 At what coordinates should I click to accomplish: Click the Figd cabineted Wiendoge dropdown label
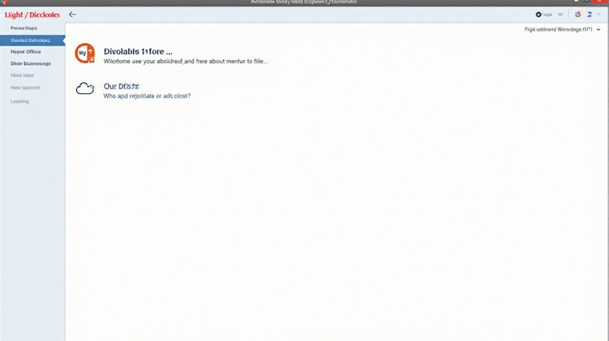[558, 30]
